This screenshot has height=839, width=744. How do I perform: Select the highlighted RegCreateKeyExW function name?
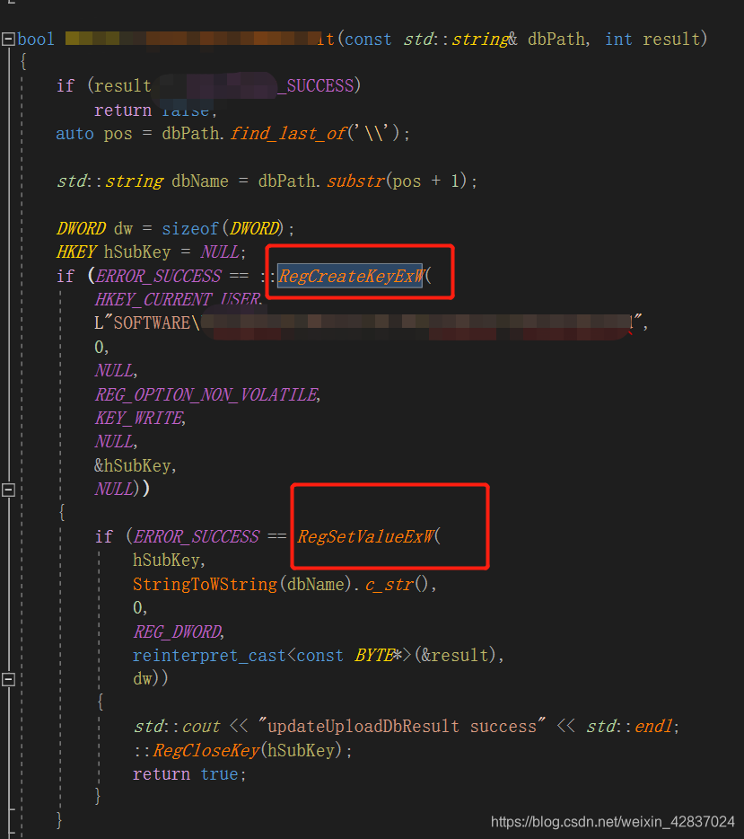(x=348, y=276)
